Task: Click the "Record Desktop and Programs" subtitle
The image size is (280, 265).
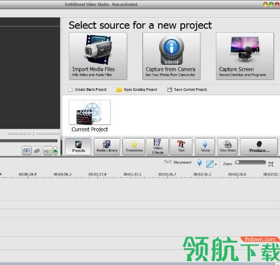Action: pyautogui.click(x=243, y=75)
